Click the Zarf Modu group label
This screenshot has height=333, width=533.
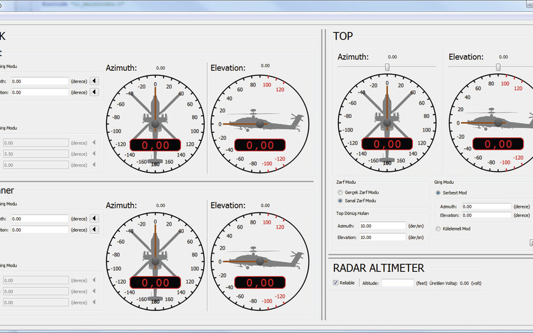pyautogui.click(x=346, y=182)
